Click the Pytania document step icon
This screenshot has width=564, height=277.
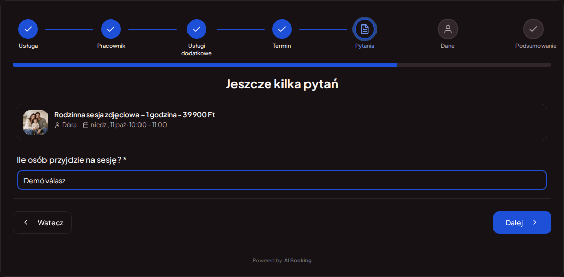(x=365, y=29)
